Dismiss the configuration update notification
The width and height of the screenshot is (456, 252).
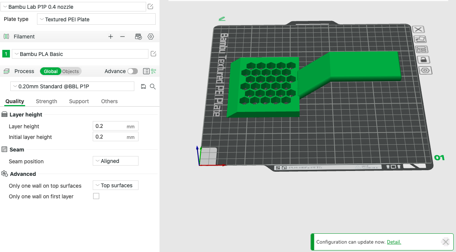pyautogui.click(x=446, y=242)
